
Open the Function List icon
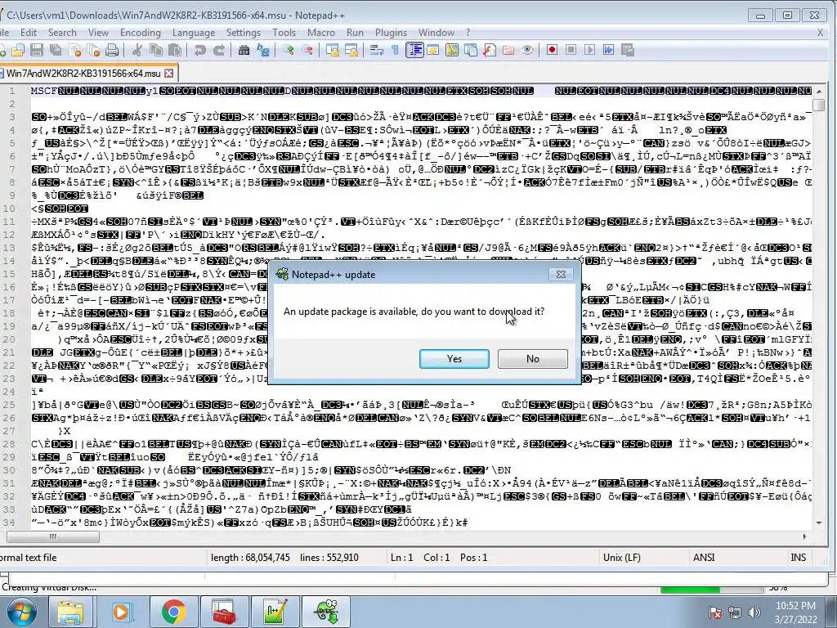[x=490, y=50]
